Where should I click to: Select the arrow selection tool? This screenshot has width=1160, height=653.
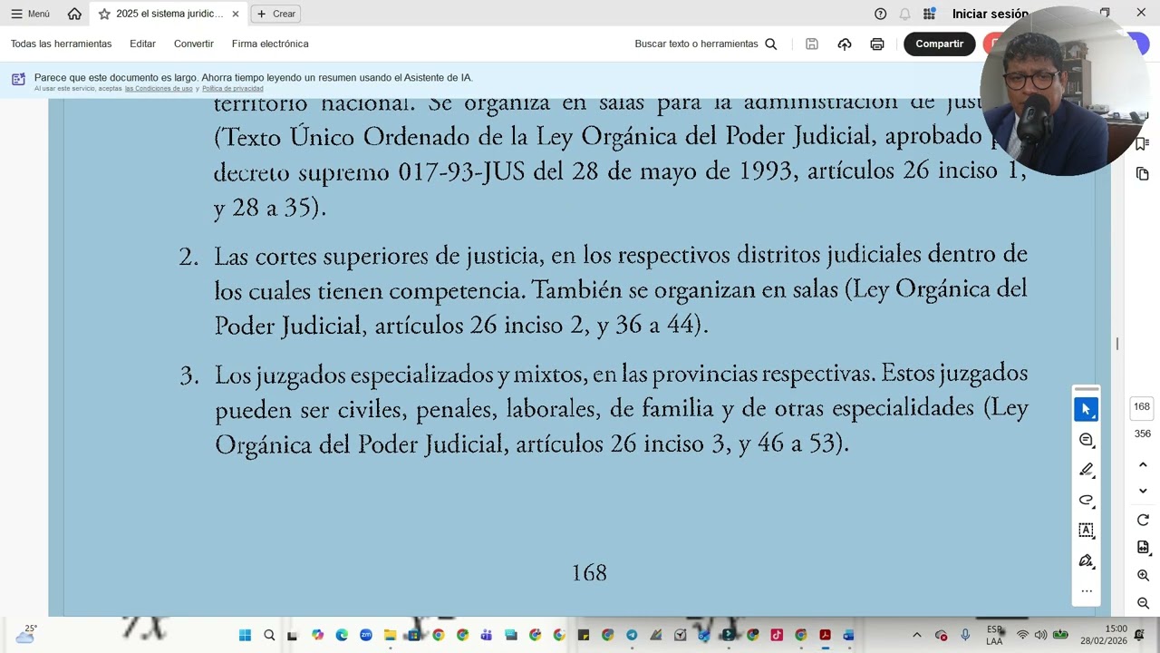(x=1086, y=409)
